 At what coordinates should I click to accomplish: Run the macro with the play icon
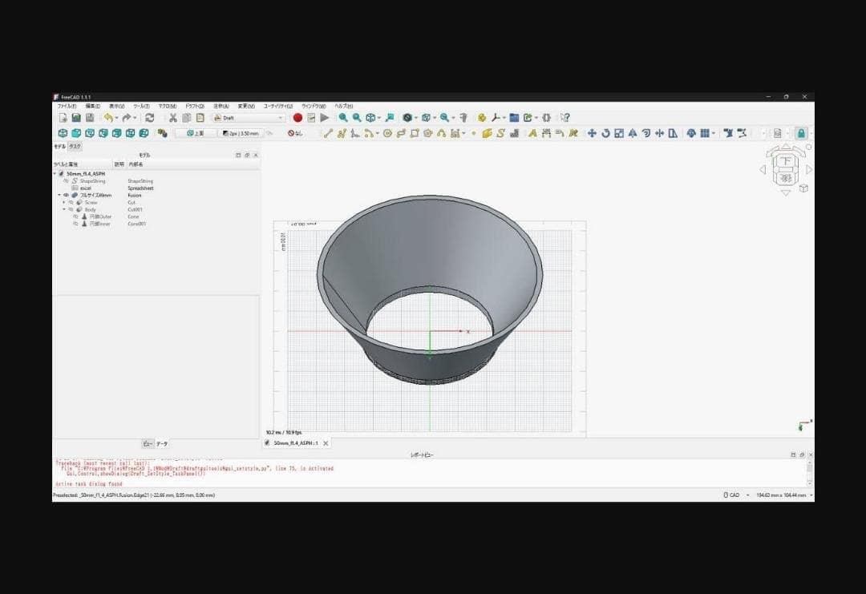tap(325, 118)
